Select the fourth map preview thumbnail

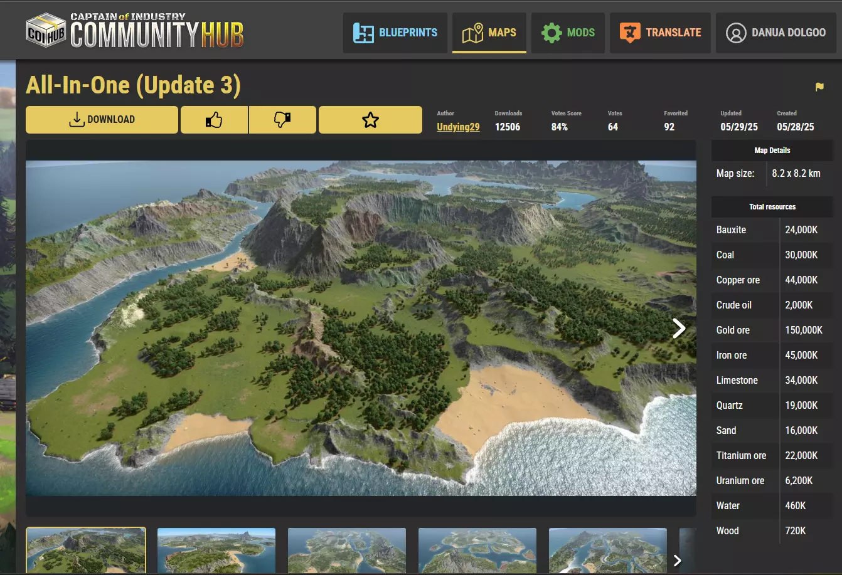477,551
